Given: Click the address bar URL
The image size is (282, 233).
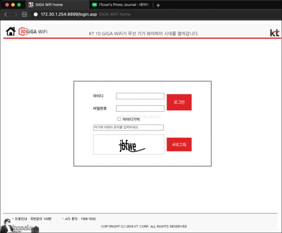Looking at the screenshot, I should 69,14.
